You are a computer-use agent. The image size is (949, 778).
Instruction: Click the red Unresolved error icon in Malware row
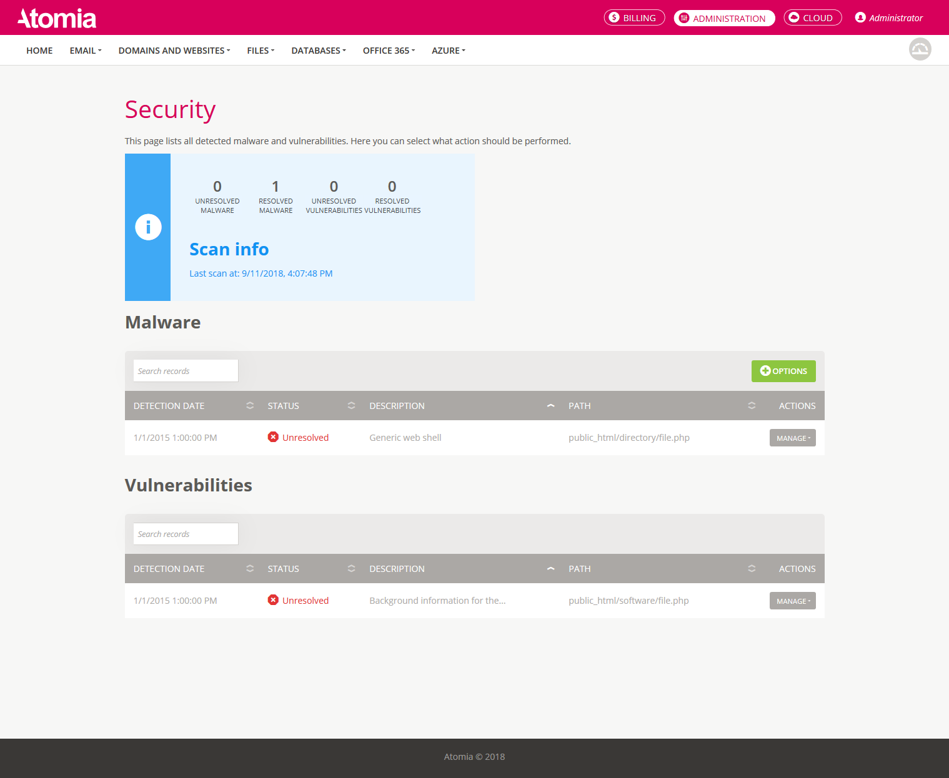pos(273,437)
